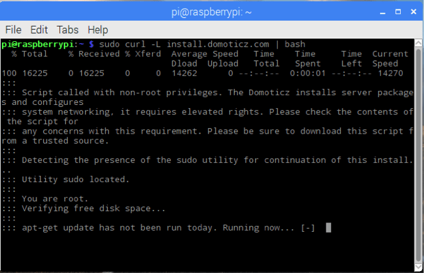The width and height of the screenshot is (424, 273).
Task: Click the 'Spent' column label
Action: (x=308, y=64)
